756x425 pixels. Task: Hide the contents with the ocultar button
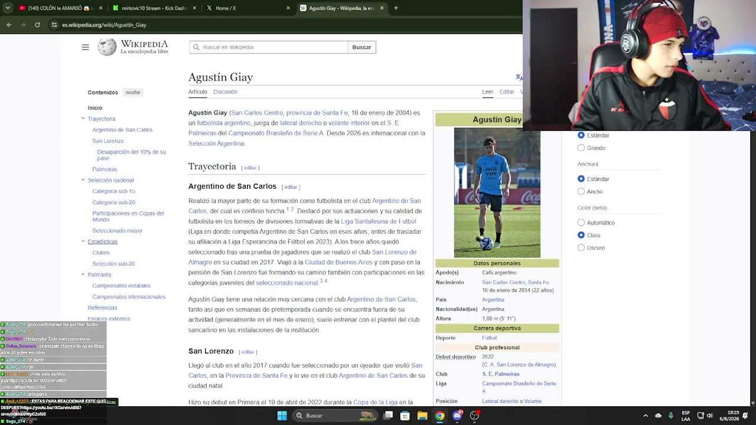[133, 93]
